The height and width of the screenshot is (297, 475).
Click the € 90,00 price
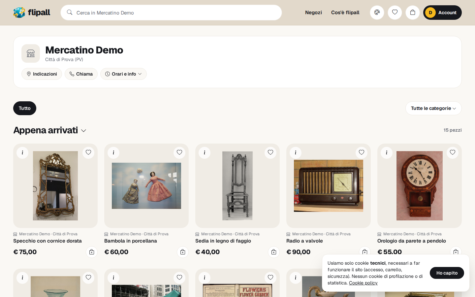pos(299,252)
